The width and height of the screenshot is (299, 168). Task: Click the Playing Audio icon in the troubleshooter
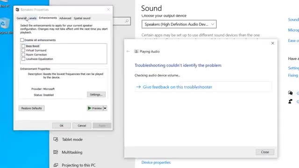(x=136, y=51)
